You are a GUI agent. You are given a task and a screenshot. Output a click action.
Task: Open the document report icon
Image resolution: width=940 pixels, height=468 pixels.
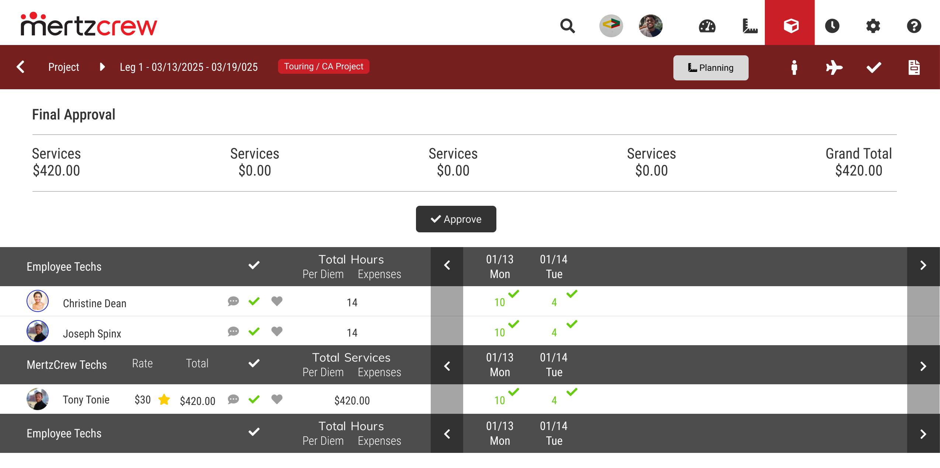(914, 67)
